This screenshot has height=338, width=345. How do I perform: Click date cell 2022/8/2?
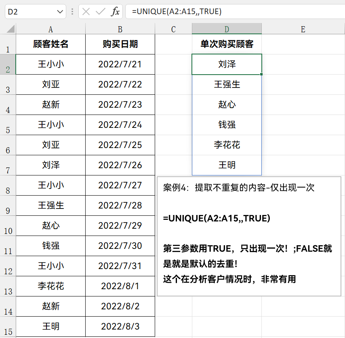pos(120,307)
